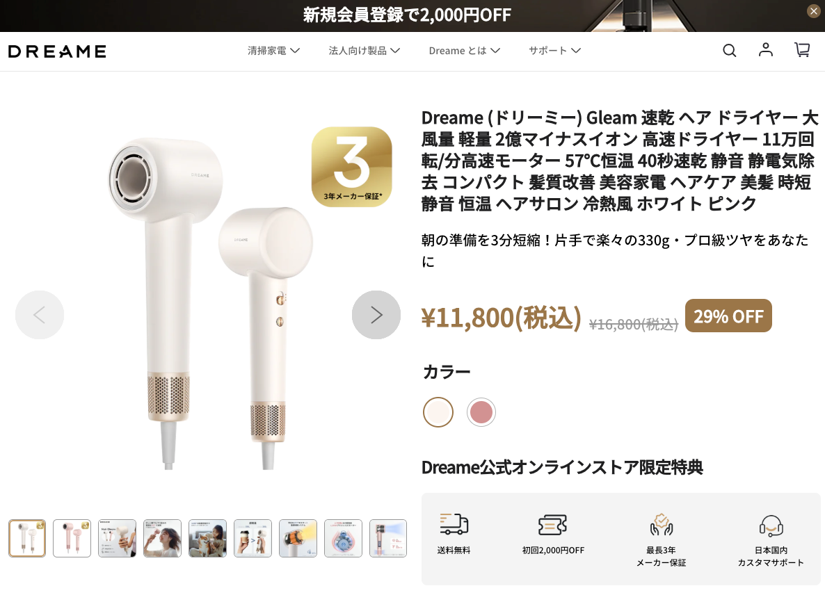Open the user account icon

pyautogui.click(x=766, y=50)
